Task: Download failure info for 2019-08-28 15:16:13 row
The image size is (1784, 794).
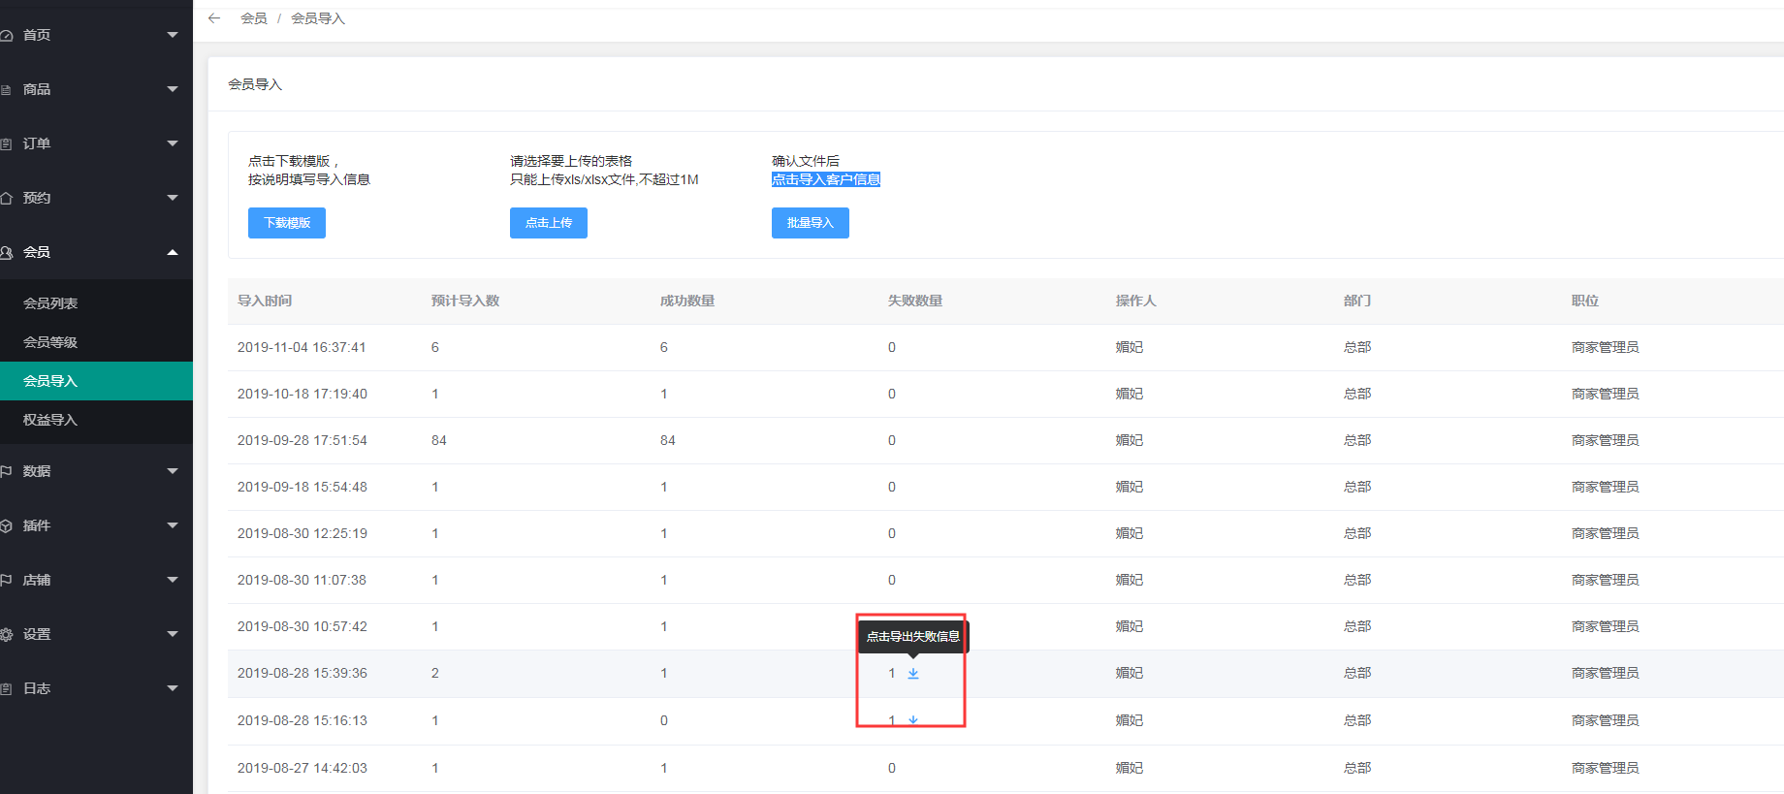Action: point(913,720)
